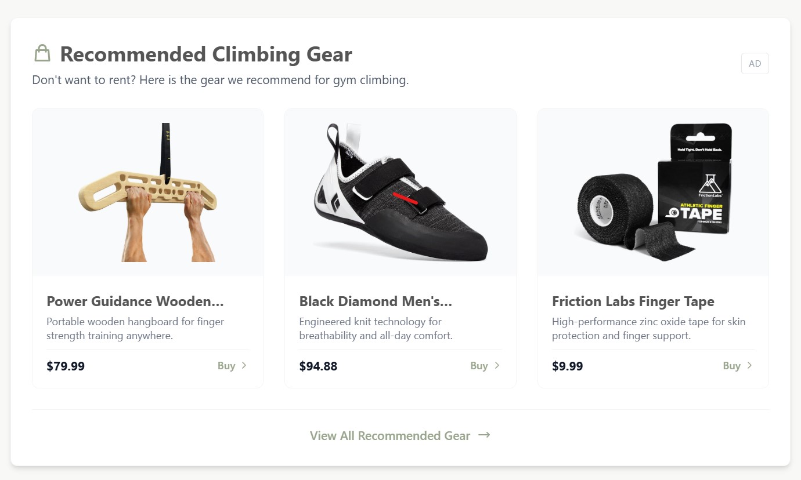
Task: Click the chevron beside Buy for the hangboard
Action: coord(244,366)
